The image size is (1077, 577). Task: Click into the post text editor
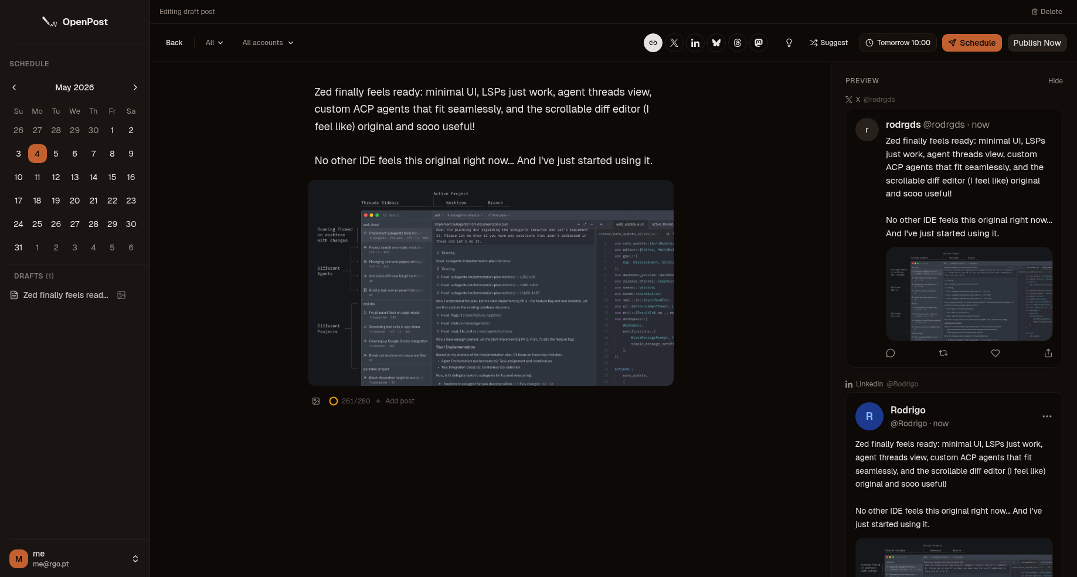490,126
